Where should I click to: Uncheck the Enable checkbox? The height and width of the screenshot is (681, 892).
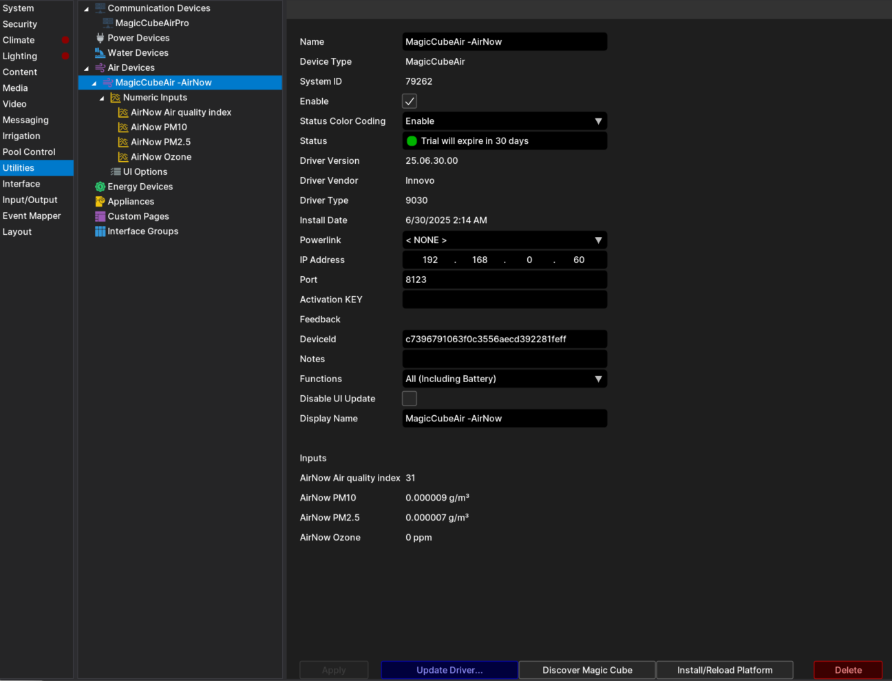tap(410, 101)
